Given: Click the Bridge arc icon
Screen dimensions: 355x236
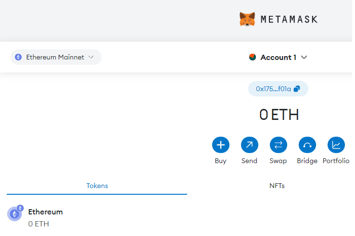Looking at the screenshot, I should click(x=307, y=145).
